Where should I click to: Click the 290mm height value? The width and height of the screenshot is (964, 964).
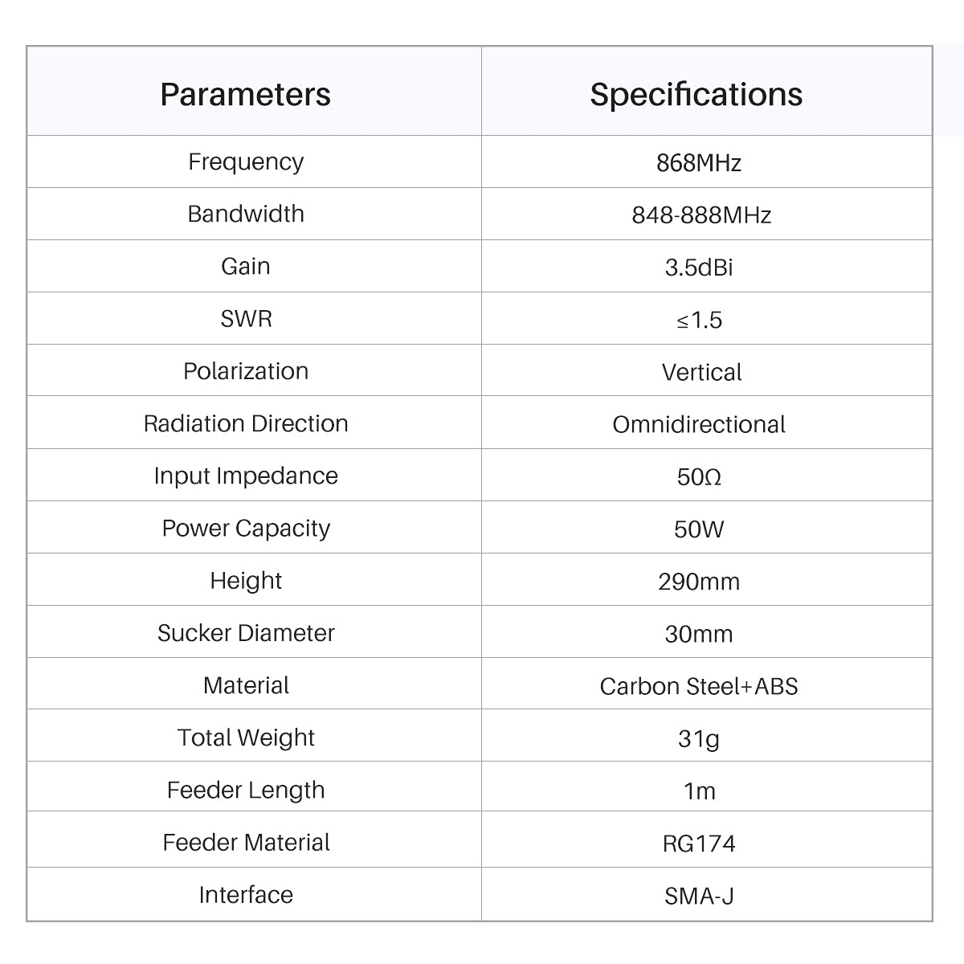point(699,582)
